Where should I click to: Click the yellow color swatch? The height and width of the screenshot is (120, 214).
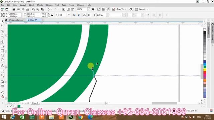point(205,70)
